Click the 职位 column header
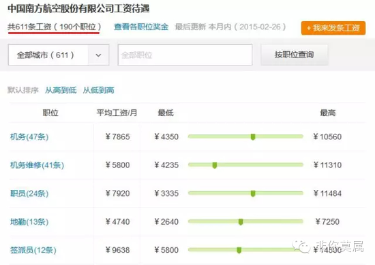Image resolution: width=375 pixels, height=265 pixels. click(x=50, y=113)
